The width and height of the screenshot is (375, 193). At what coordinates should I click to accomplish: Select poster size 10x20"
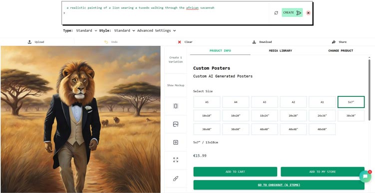point(236,116)
